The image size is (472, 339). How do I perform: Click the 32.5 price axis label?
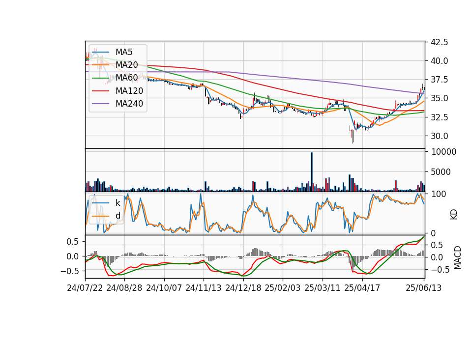point(439,117)
